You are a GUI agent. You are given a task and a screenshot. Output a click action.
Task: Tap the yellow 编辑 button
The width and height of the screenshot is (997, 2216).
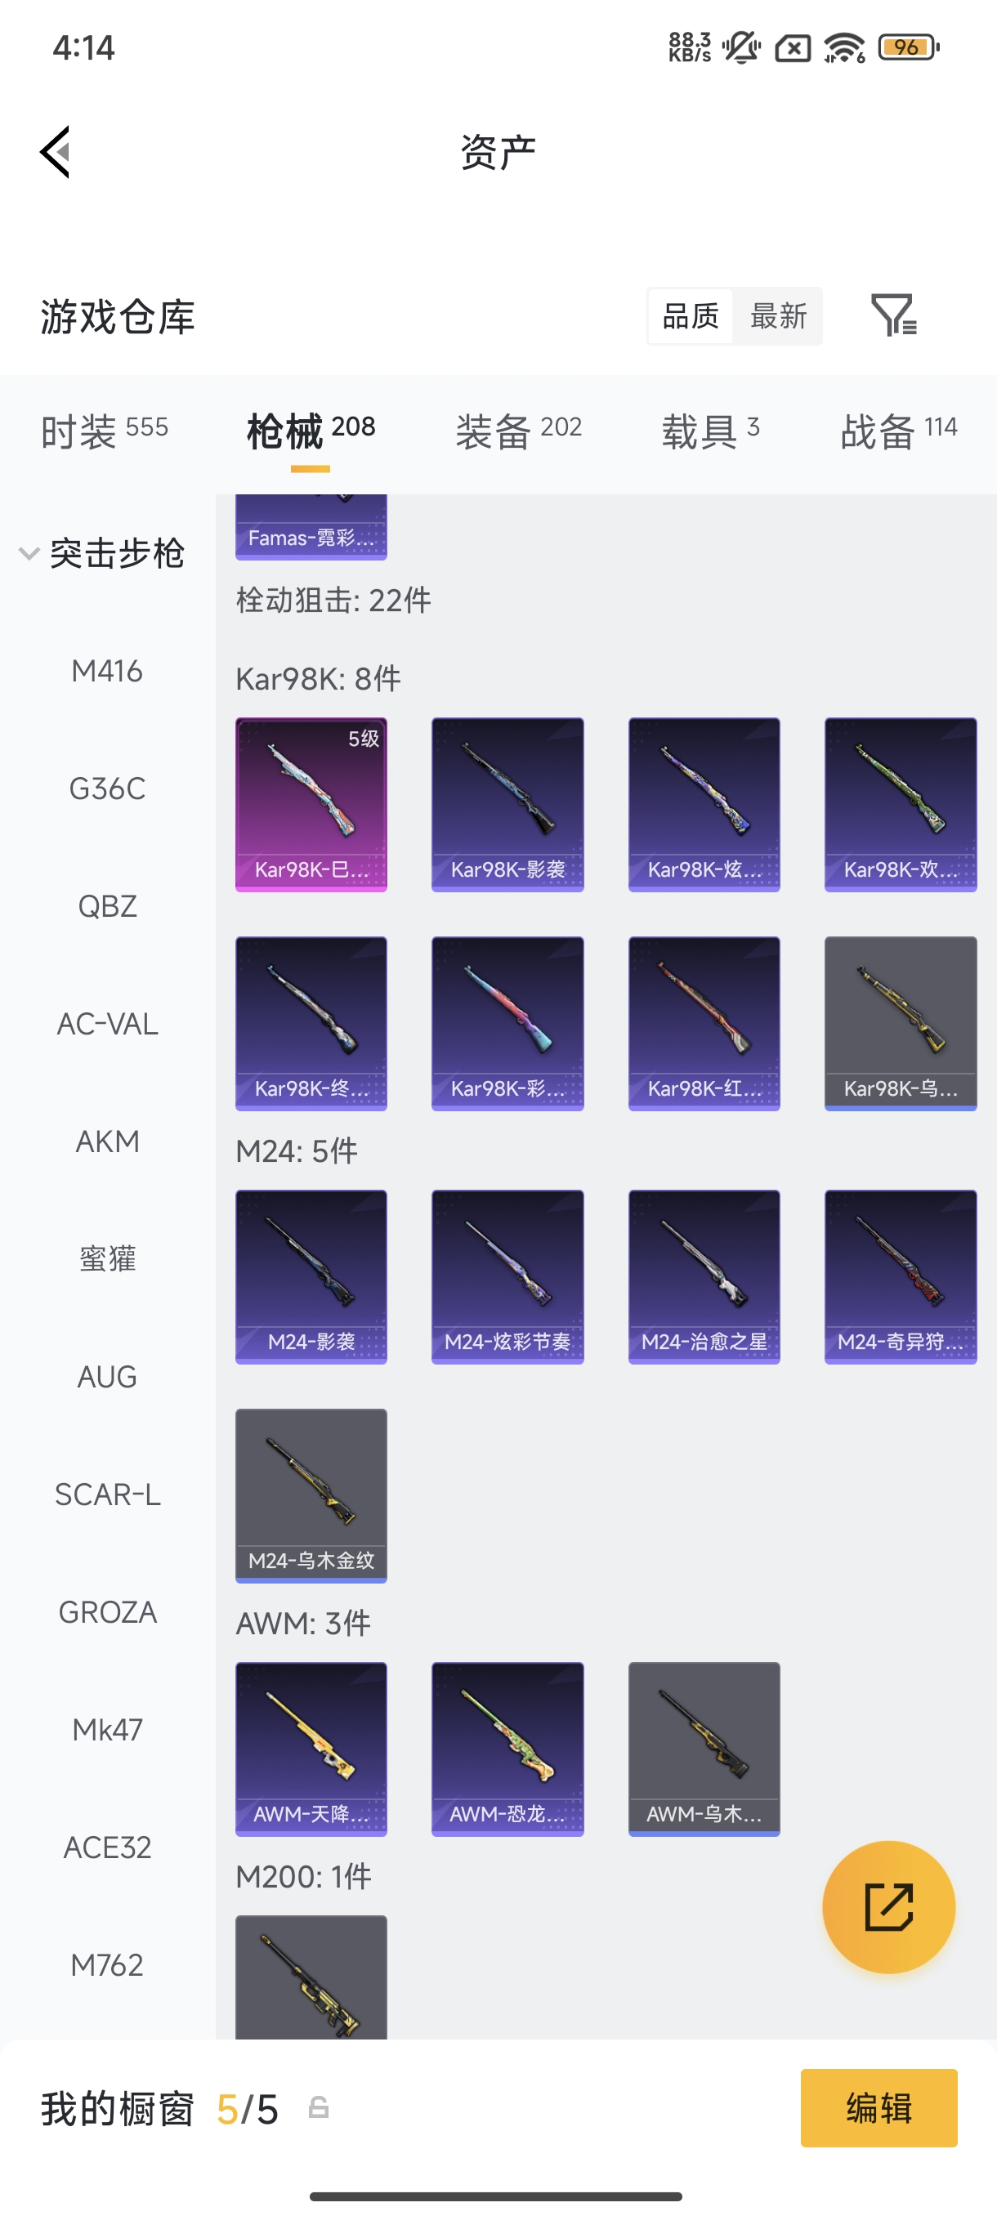[x=879, y=2107]
